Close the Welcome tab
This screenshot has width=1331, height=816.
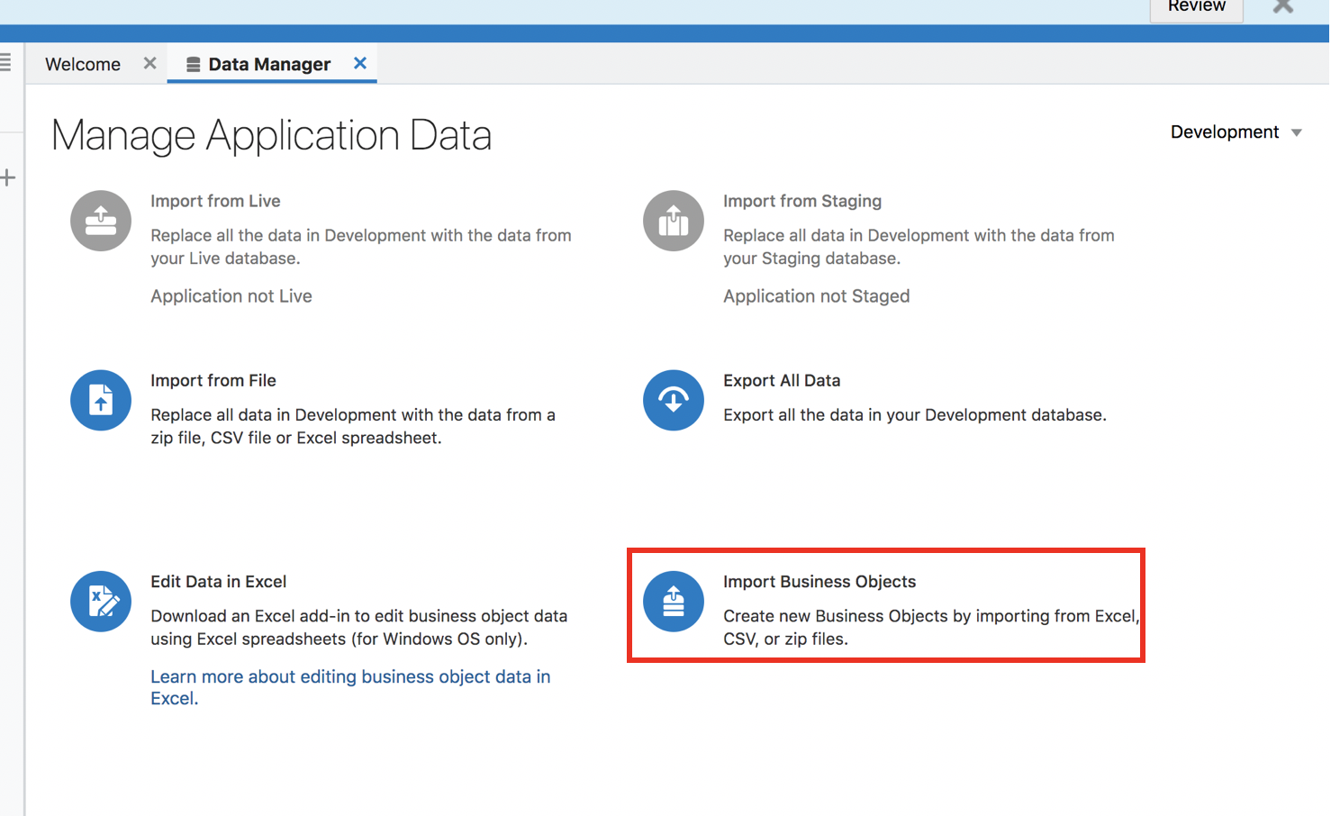pyautogui.click(x=149, y=63)
